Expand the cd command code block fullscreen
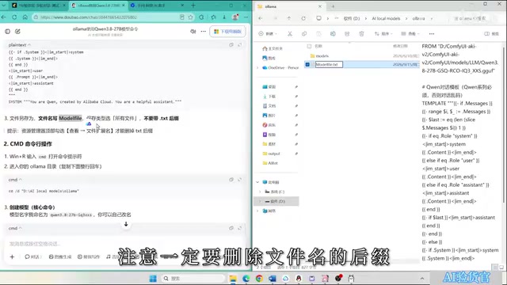 (x=239, y=180)
